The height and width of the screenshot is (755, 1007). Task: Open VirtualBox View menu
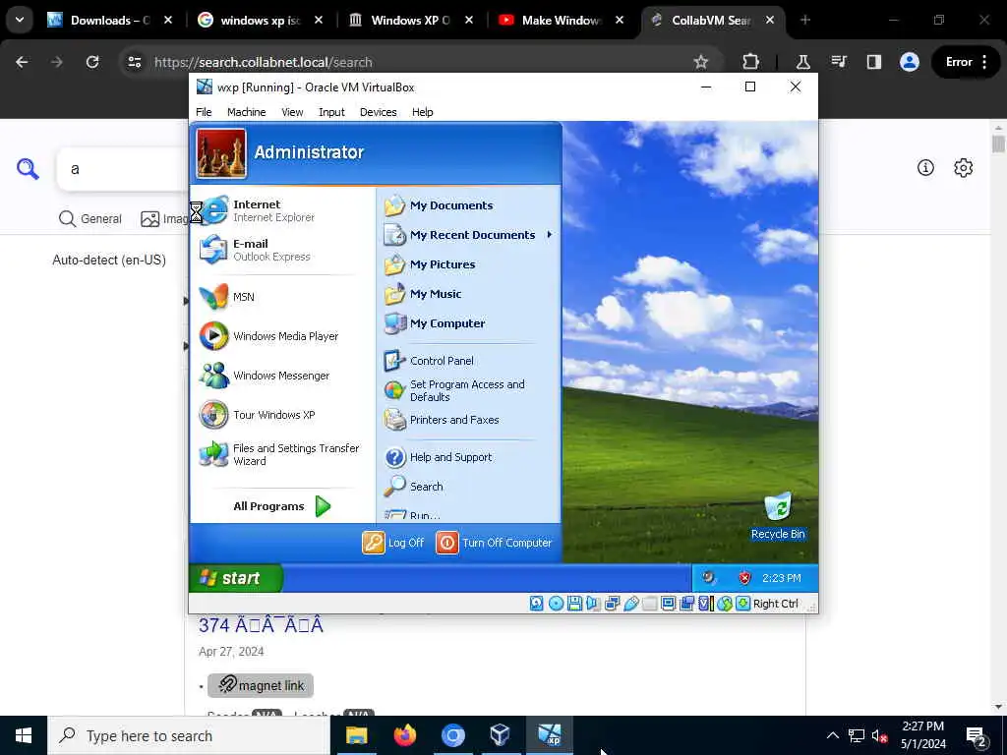pyautogui.click(x=291, y=112)
